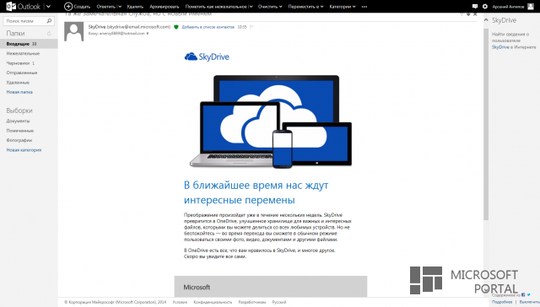The image size is (540, 307).
Task: Click the Новая папка link
Action: [19, 92]
